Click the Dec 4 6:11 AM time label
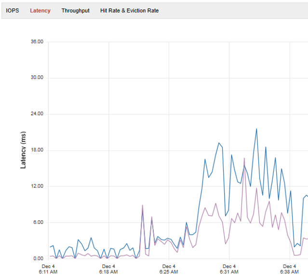The height and width of the screenshot is (279, 308). 48,269
